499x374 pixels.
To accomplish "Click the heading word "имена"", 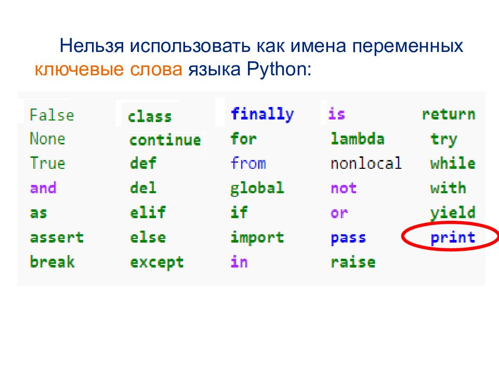I will 318,46.
